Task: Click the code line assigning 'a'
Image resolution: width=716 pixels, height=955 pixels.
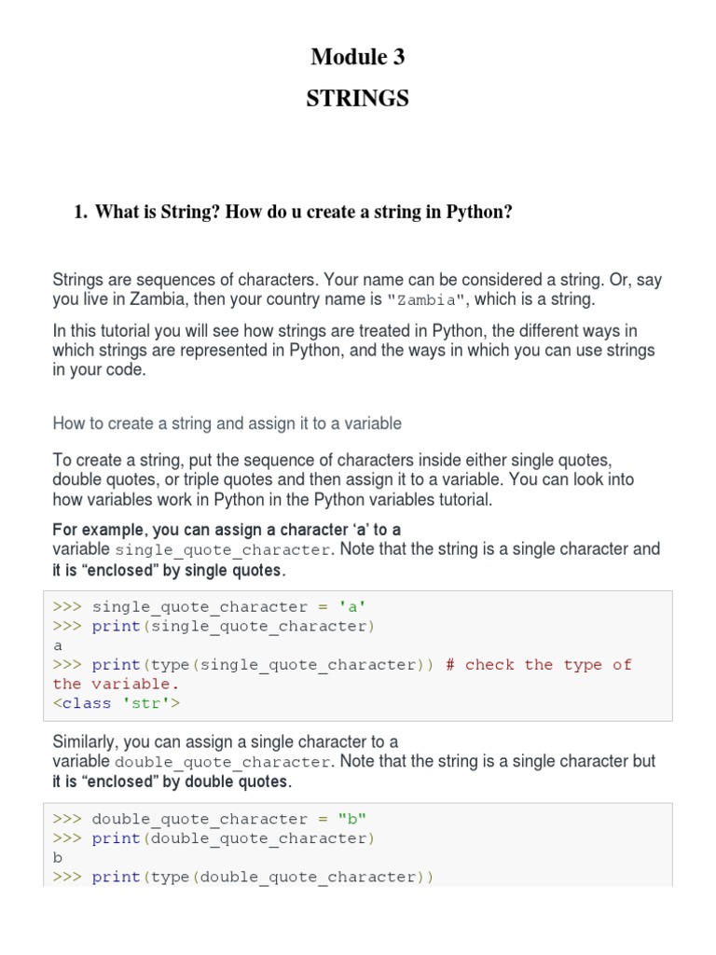Action: coord(210,607)
